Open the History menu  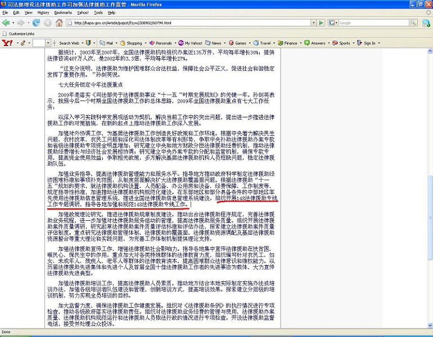tap(43, 12)
